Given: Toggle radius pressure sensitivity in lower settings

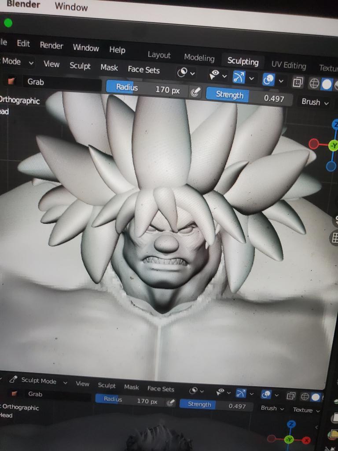Looking at the screenshot, I should click(171, 402).
